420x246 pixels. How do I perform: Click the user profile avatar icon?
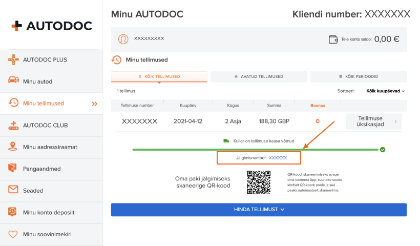coord(123,39)
